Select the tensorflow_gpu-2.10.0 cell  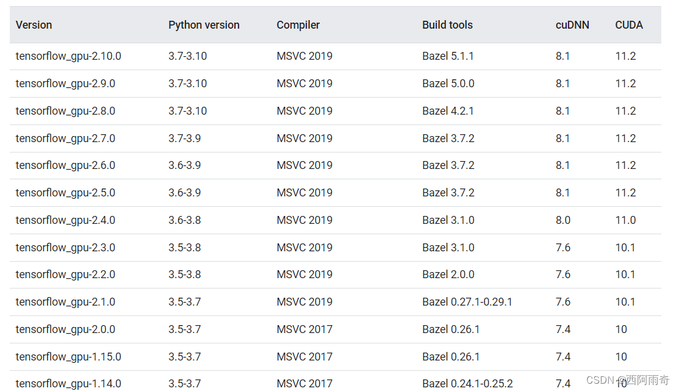[x=68, y=56]
